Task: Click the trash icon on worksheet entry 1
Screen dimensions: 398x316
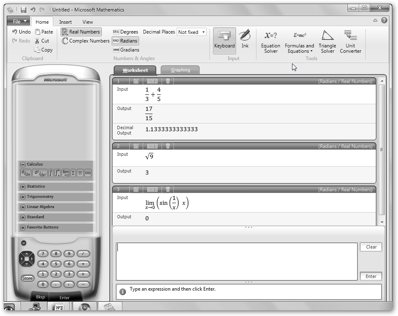Action: click(168, 81)
